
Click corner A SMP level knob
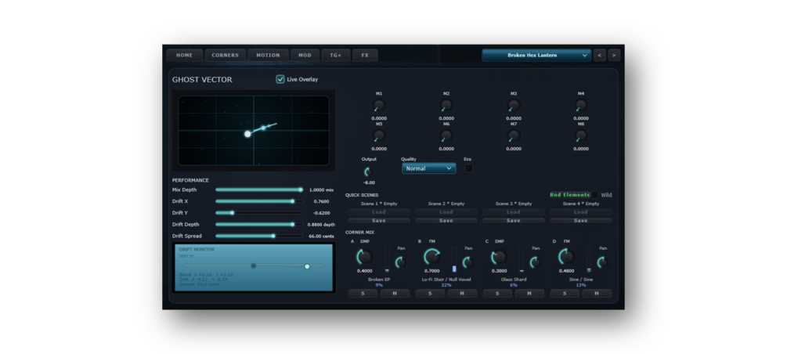click(364, 257)
